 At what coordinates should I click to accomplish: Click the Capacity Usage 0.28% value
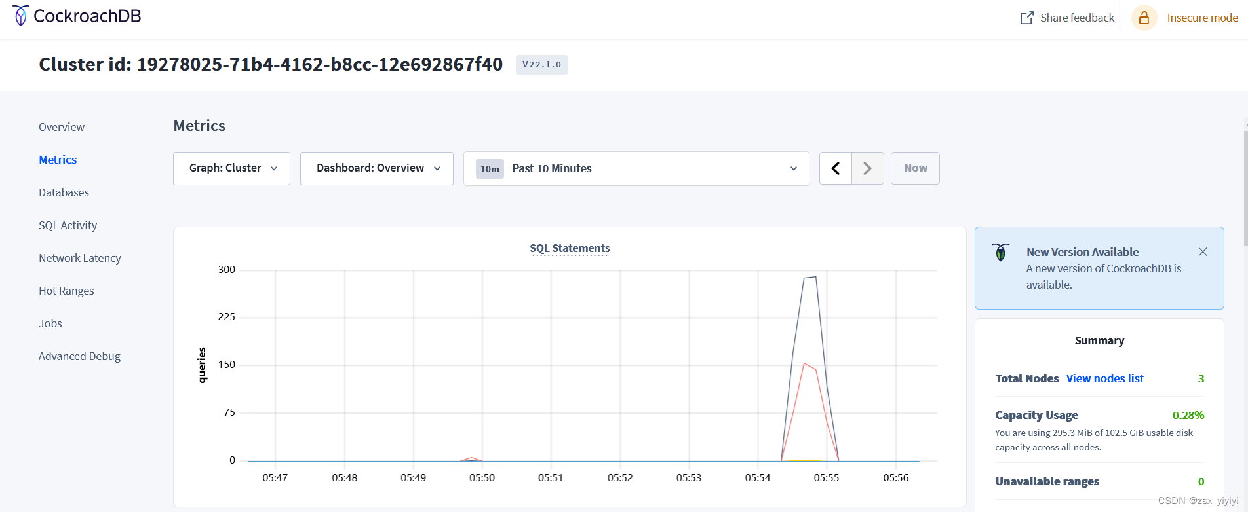[1188, 415]
